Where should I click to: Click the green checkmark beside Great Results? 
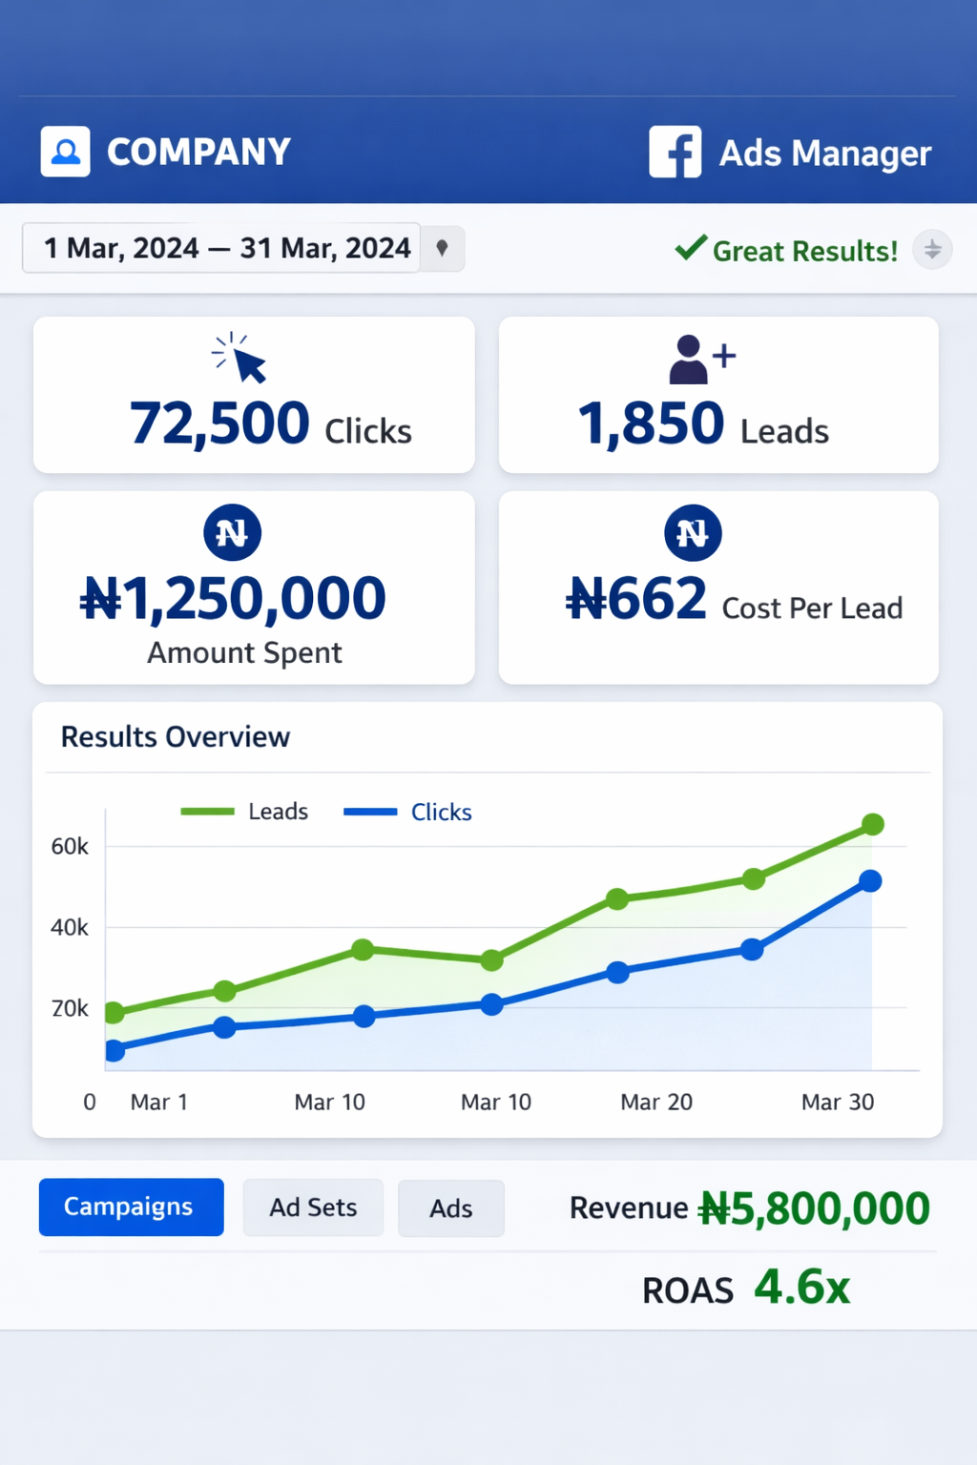[690, 248]
